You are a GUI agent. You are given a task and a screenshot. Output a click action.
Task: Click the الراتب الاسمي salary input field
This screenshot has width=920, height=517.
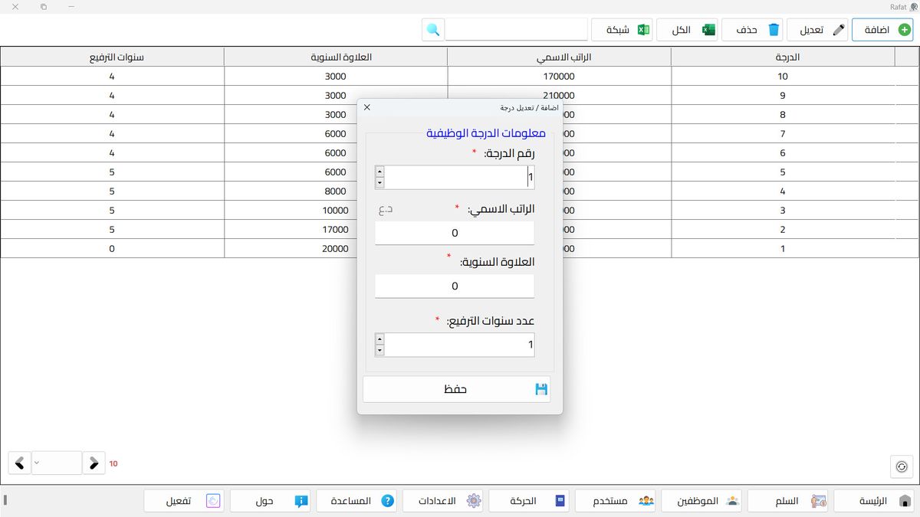pyautogui.click(x=455, y=233)
